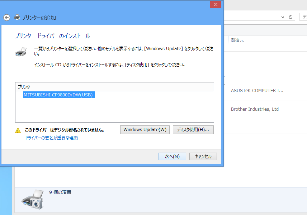Click the プリンター ドライバーのインストール heading
This screenshot has width=307, height=215.
click(x=52, y=36)
